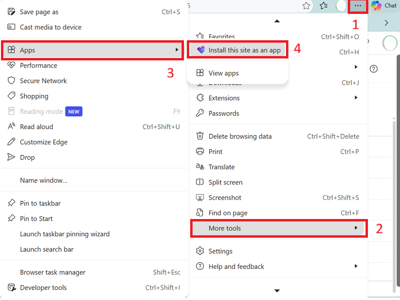Viewport: 400px width, 300px height.
Task: Click the Delete browsing data trash icon
Action: [x=200, y=136]
